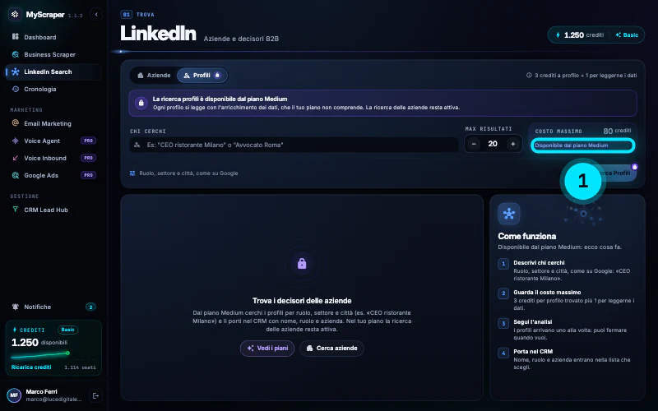658x411 pixels.
Task: Open Notifiche notifications
Action: coord(53,307)
